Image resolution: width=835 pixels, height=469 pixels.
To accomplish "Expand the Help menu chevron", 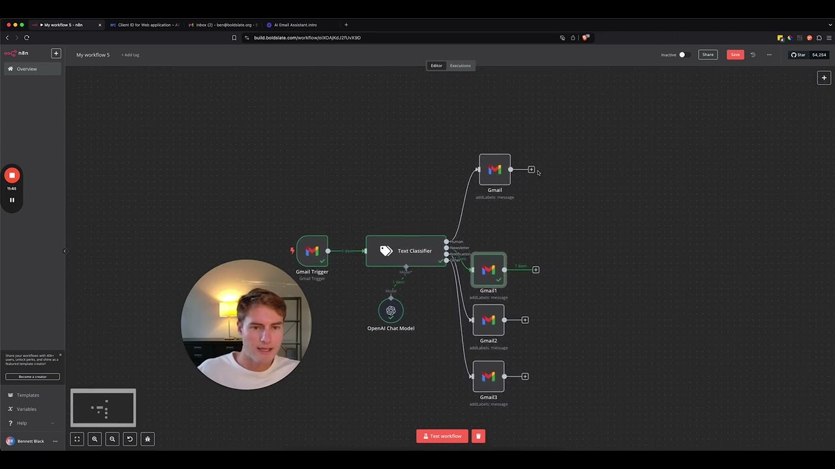I will pos(52,423).
